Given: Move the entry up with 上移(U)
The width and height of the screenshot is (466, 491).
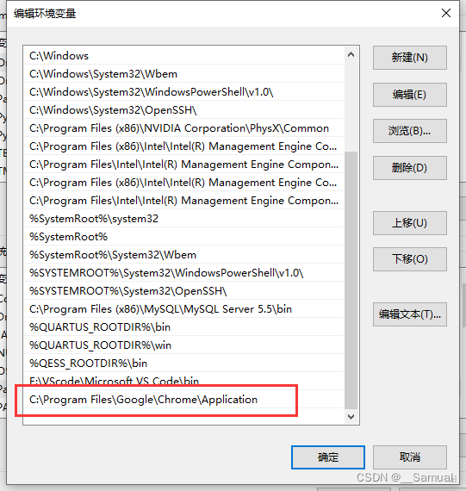Looking at the screenshot, I should 410,223.
